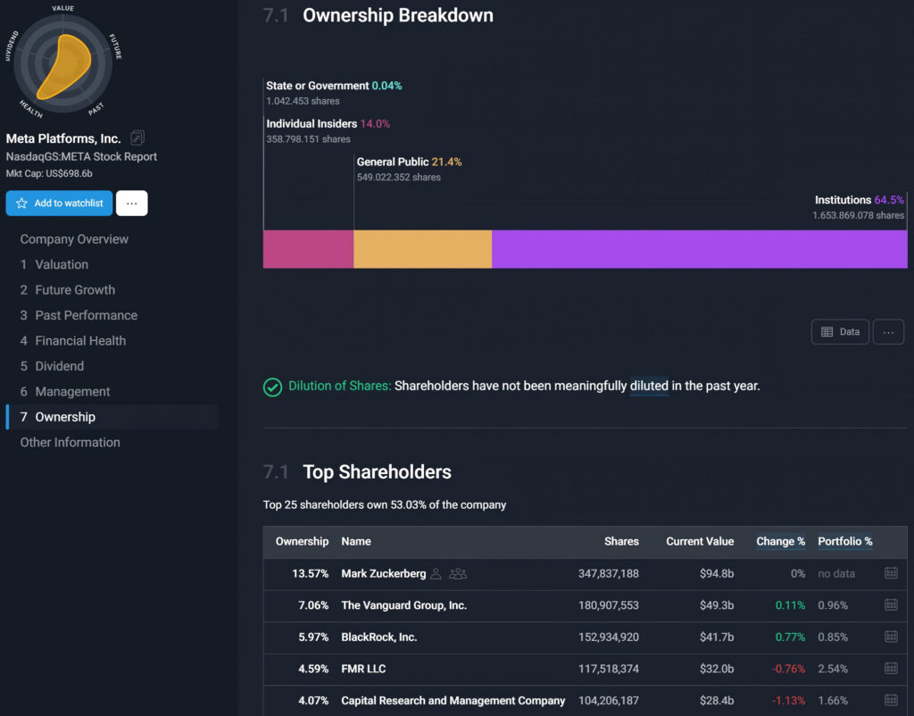Click the calendar icon on FMR LLC's row
Screen dimensions: 914x716
point(891,669)
